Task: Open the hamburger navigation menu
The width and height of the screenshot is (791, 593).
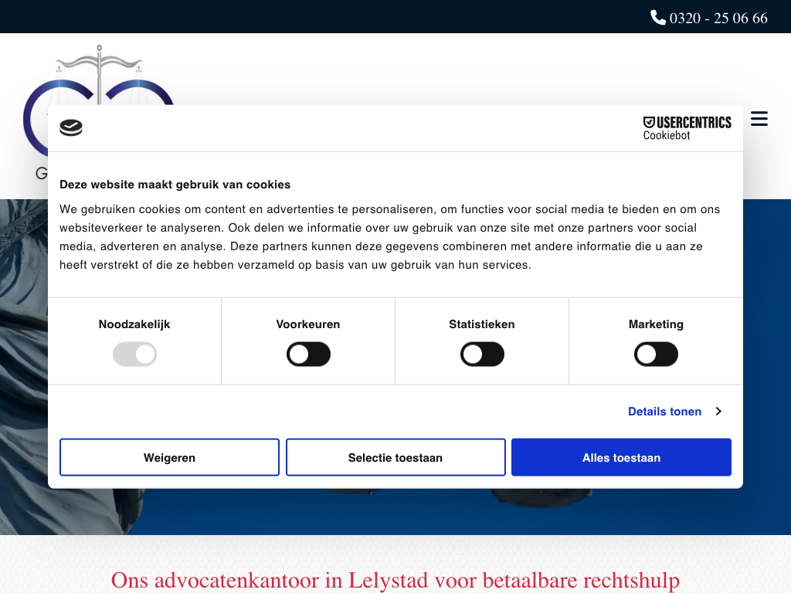Action: click(759, 119)
